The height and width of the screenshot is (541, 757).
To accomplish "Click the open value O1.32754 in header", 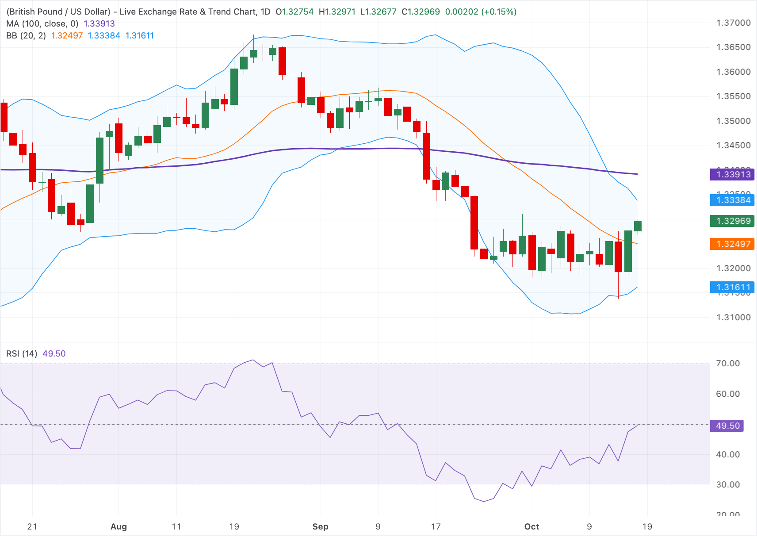I will click(294, 12).
